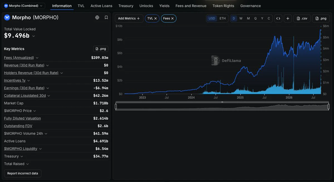Screen dimensions: 334x182
Task: Switch the chart currency to ETH
Action: tap(223, 18)
